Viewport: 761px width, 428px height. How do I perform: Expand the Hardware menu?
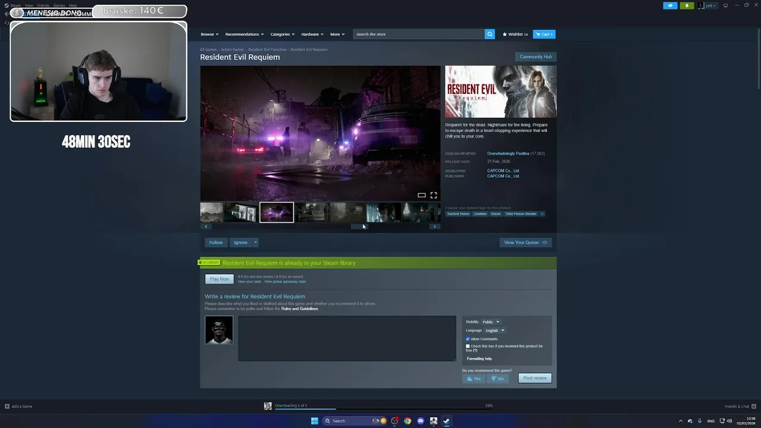[x=312, y=34]
